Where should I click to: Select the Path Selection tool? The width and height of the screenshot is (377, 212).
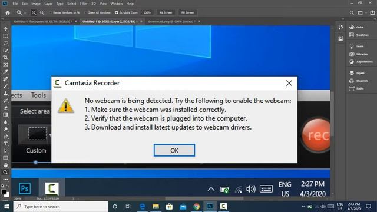[5, 151]
